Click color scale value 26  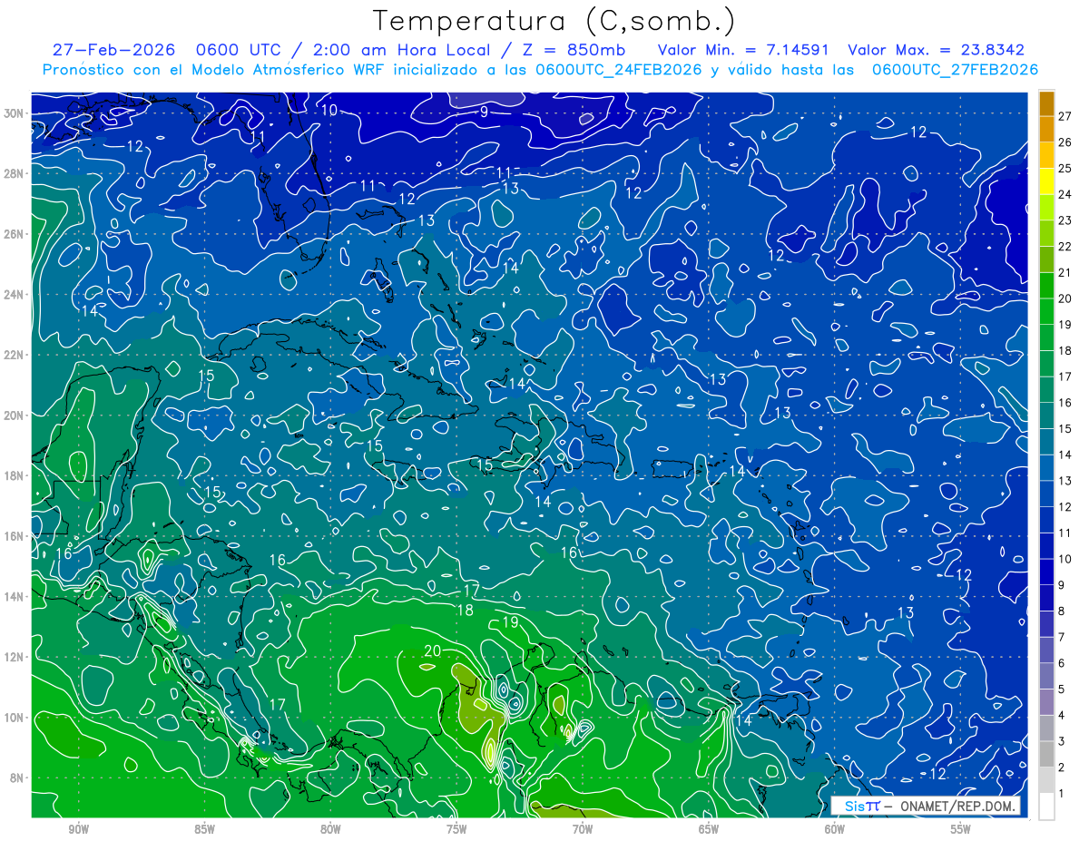[x=1064, y=142]
